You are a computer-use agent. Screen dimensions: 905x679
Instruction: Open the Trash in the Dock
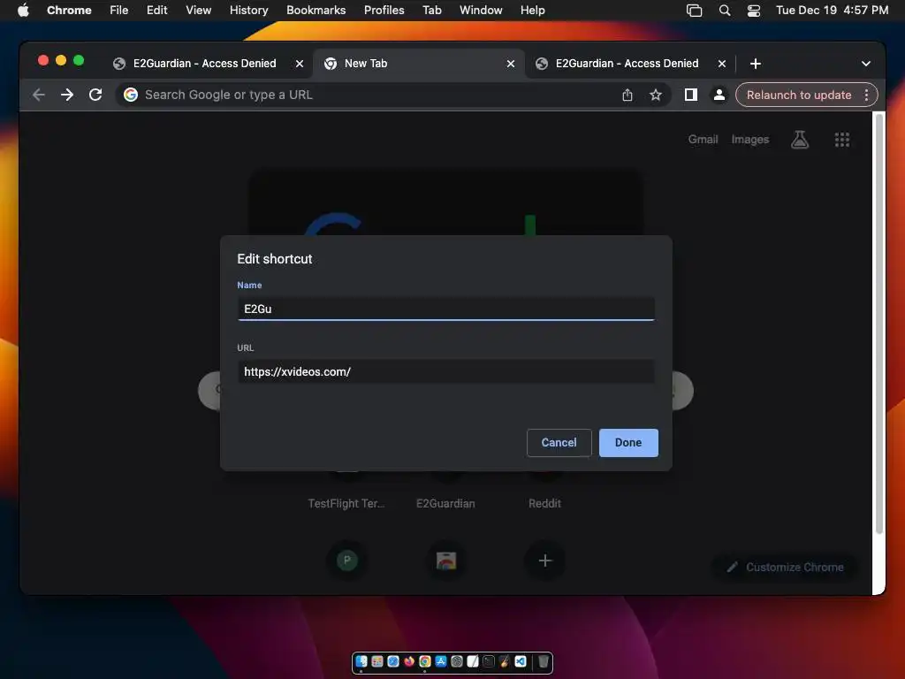[x=544, y=661]
